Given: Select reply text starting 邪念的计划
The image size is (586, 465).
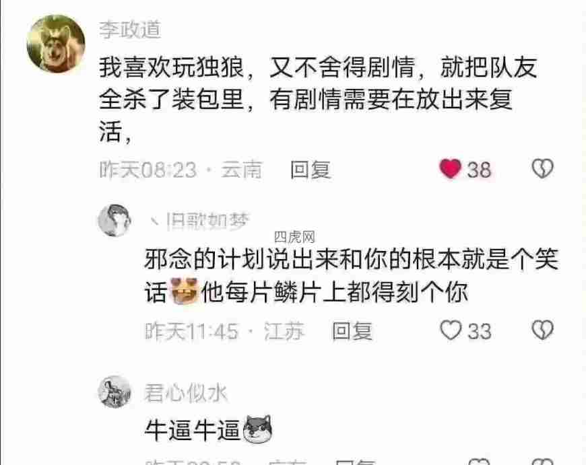Looking at the screenshot, I should (352, 275).
